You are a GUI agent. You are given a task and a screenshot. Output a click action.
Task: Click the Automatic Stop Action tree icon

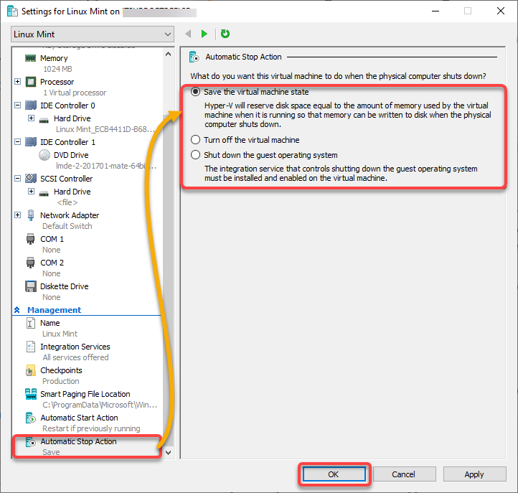click(31, 442)
